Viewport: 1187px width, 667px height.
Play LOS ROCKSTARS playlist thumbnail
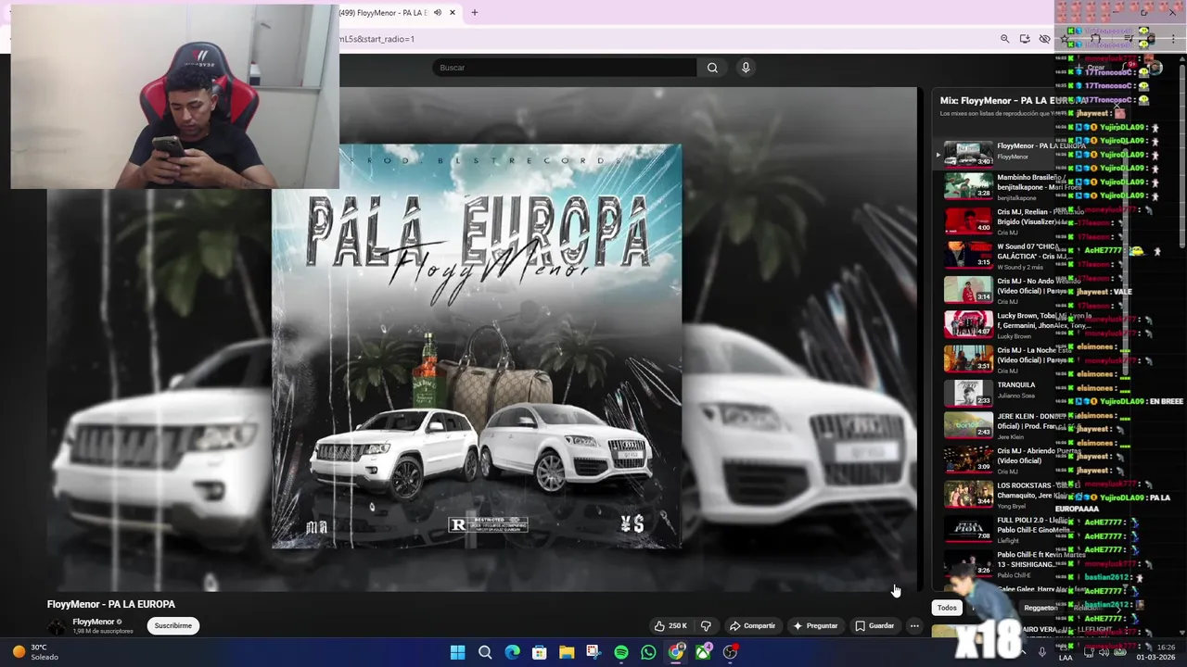tap(968, 496)
